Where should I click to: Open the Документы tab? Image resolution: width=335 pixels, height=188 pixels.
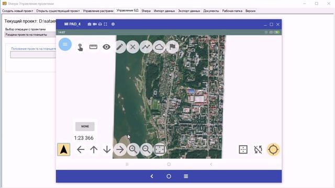(x=211, y=11)
